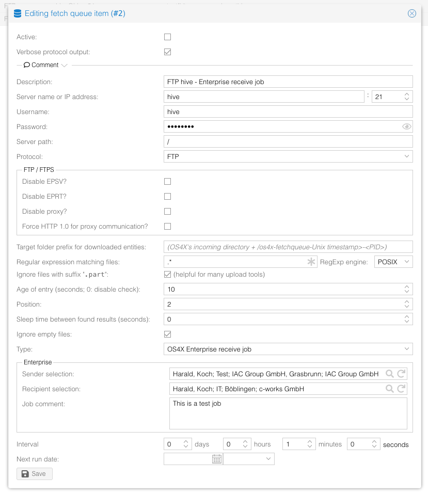Check Force HTTP 1.0 for proxy communication

click(x=167, y=227)
